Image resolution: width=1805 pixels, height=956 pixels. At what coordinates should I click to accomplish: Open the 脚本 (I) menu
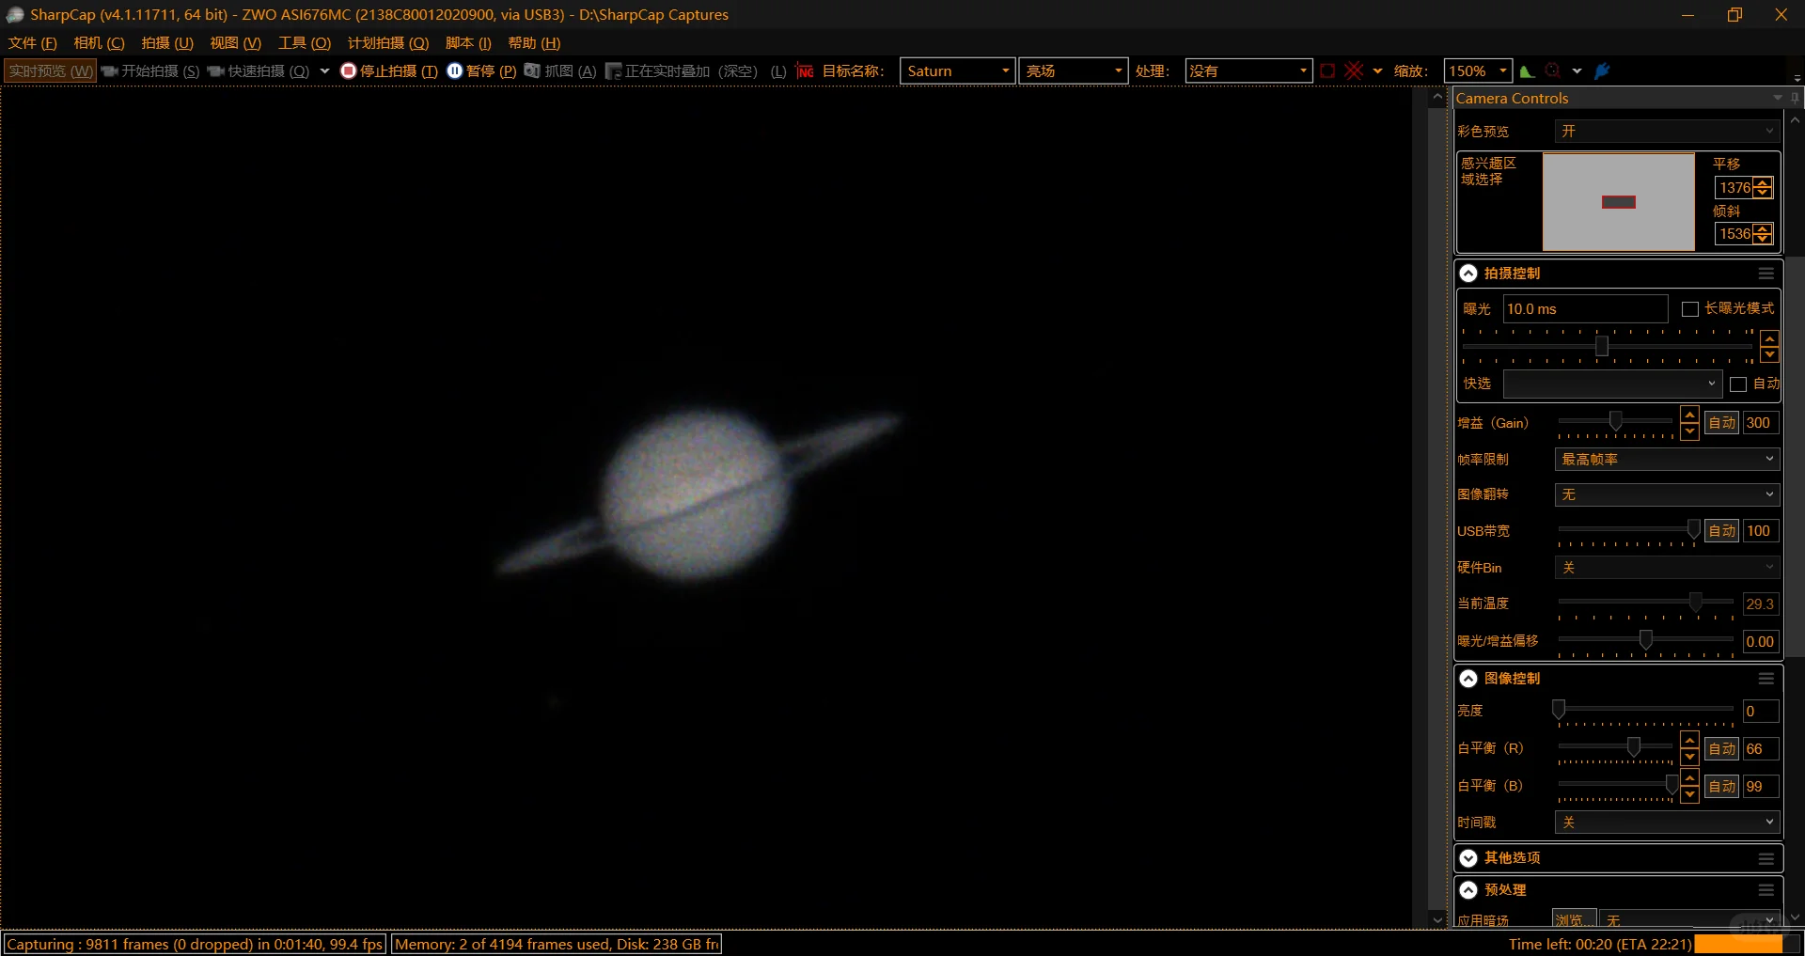(x=468, y=43)
